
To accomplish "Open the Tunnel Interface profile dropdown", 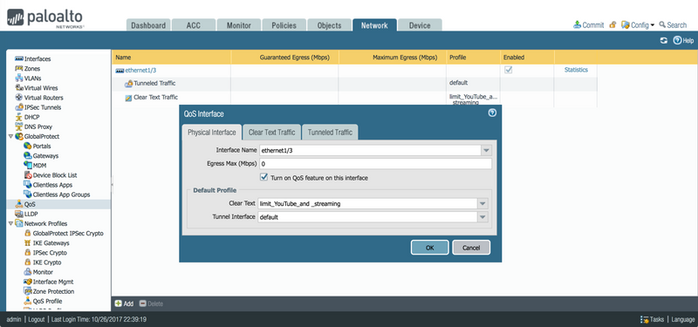I will coord(482,217).
